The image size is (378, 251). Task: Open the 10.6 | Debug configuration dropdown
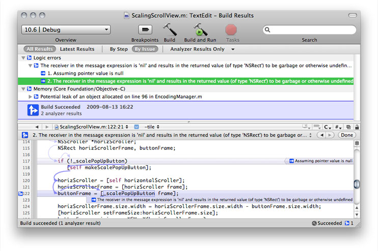(x=66, y=30)
